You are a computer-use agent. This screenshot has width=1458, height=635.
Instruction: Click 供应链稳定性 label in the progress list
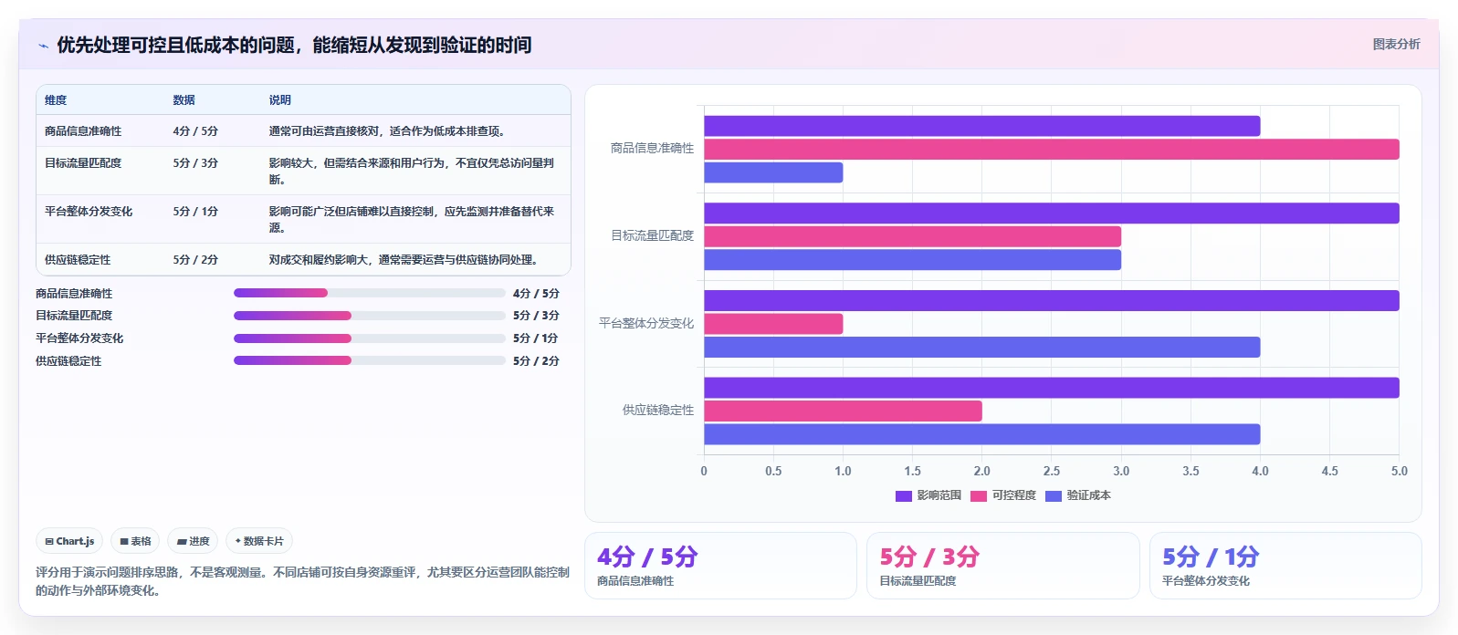(68, 361)
